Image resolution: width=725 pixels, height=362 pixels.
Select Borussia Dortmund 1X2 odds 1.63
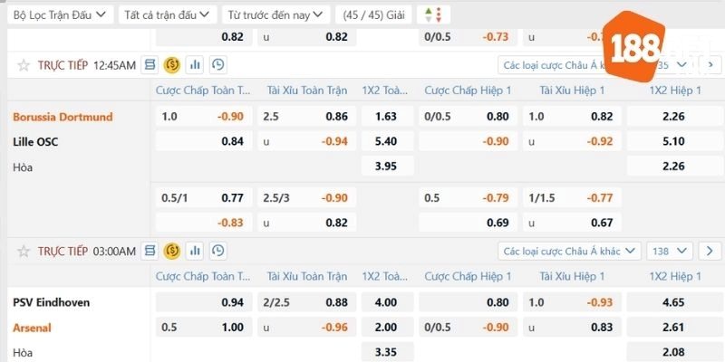point(388,117)
